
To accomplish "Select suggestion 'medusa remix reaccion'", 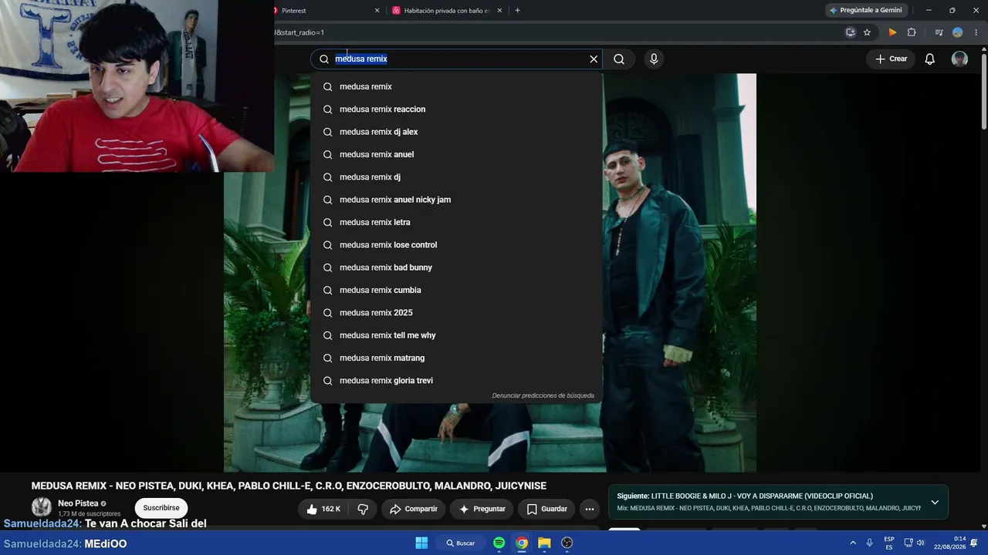I will tap(456, 109).
